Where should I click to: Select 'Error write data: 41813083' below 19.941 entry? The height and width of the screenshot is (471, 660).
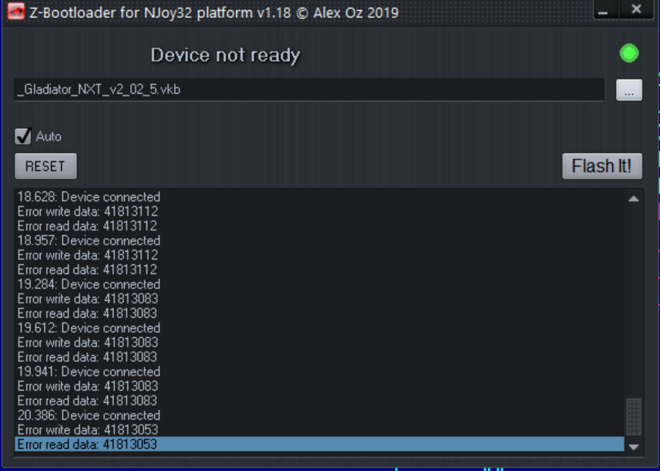320,386
